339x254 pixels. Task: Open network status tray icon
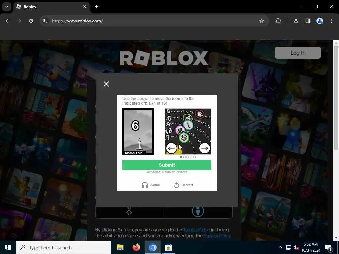[288, 247]
